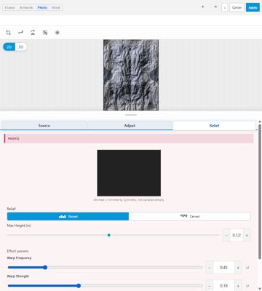Reset the Warp Strength value
This screenshot has height=291, width=262.
pyautogui.click(x=247, y=286)
